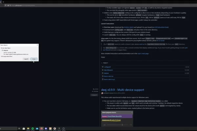Click the Avbryt button in the download dialog

click(x=34, y=59)
